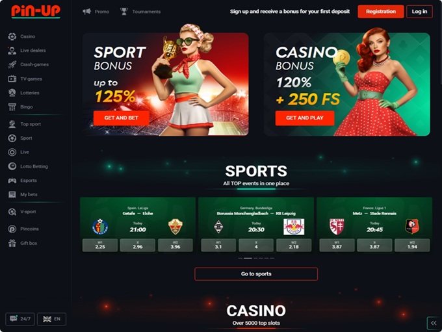Open the Lotteries icon
The width and height of the screenshot is (442, 332).
[12, 93]
